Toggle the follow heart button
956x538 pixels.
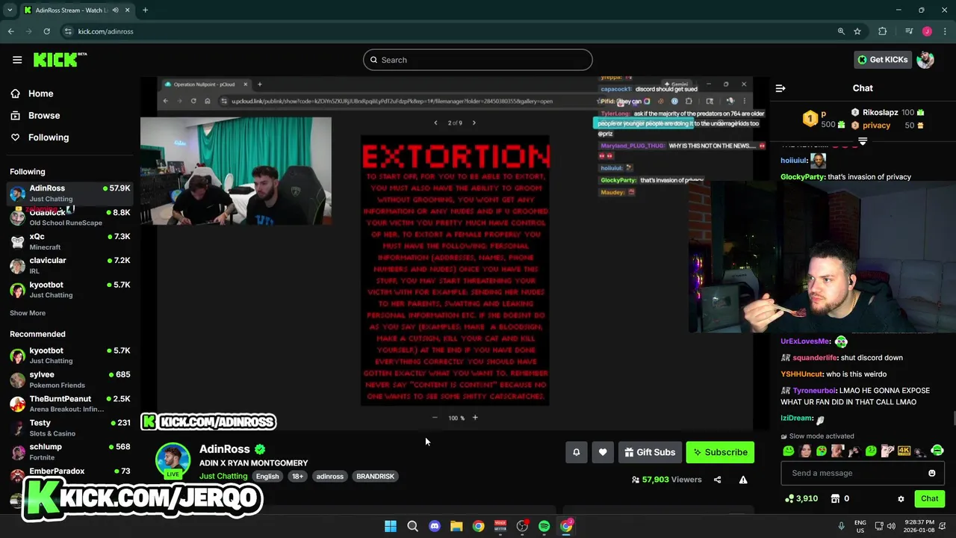[x=603, y=452]
